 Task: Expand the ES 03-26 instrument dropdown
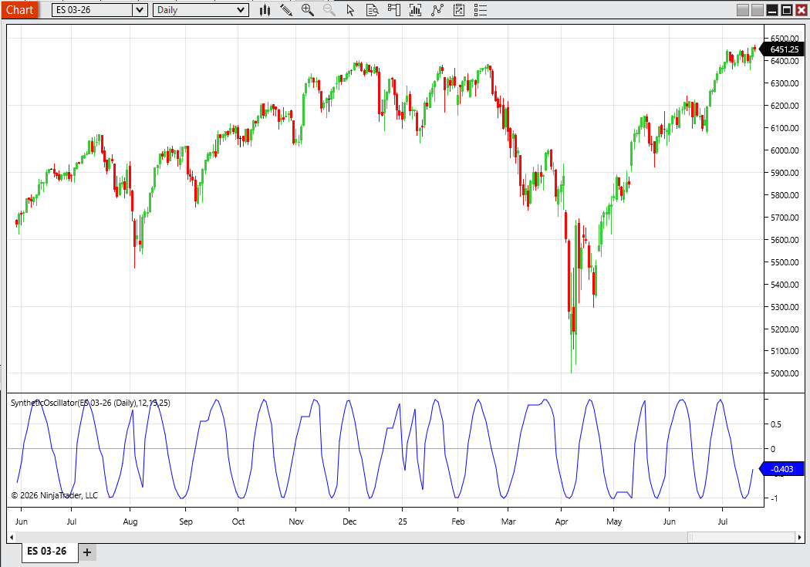[139, 10]
